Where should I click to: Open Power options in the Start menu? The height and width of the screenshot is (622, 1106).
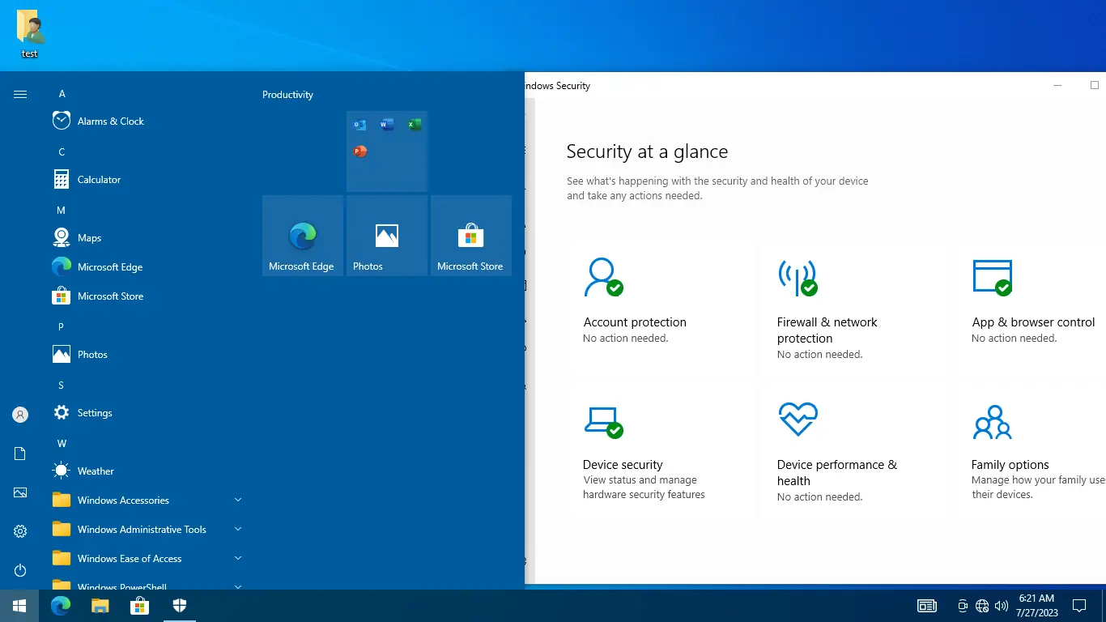pos(19,570)
